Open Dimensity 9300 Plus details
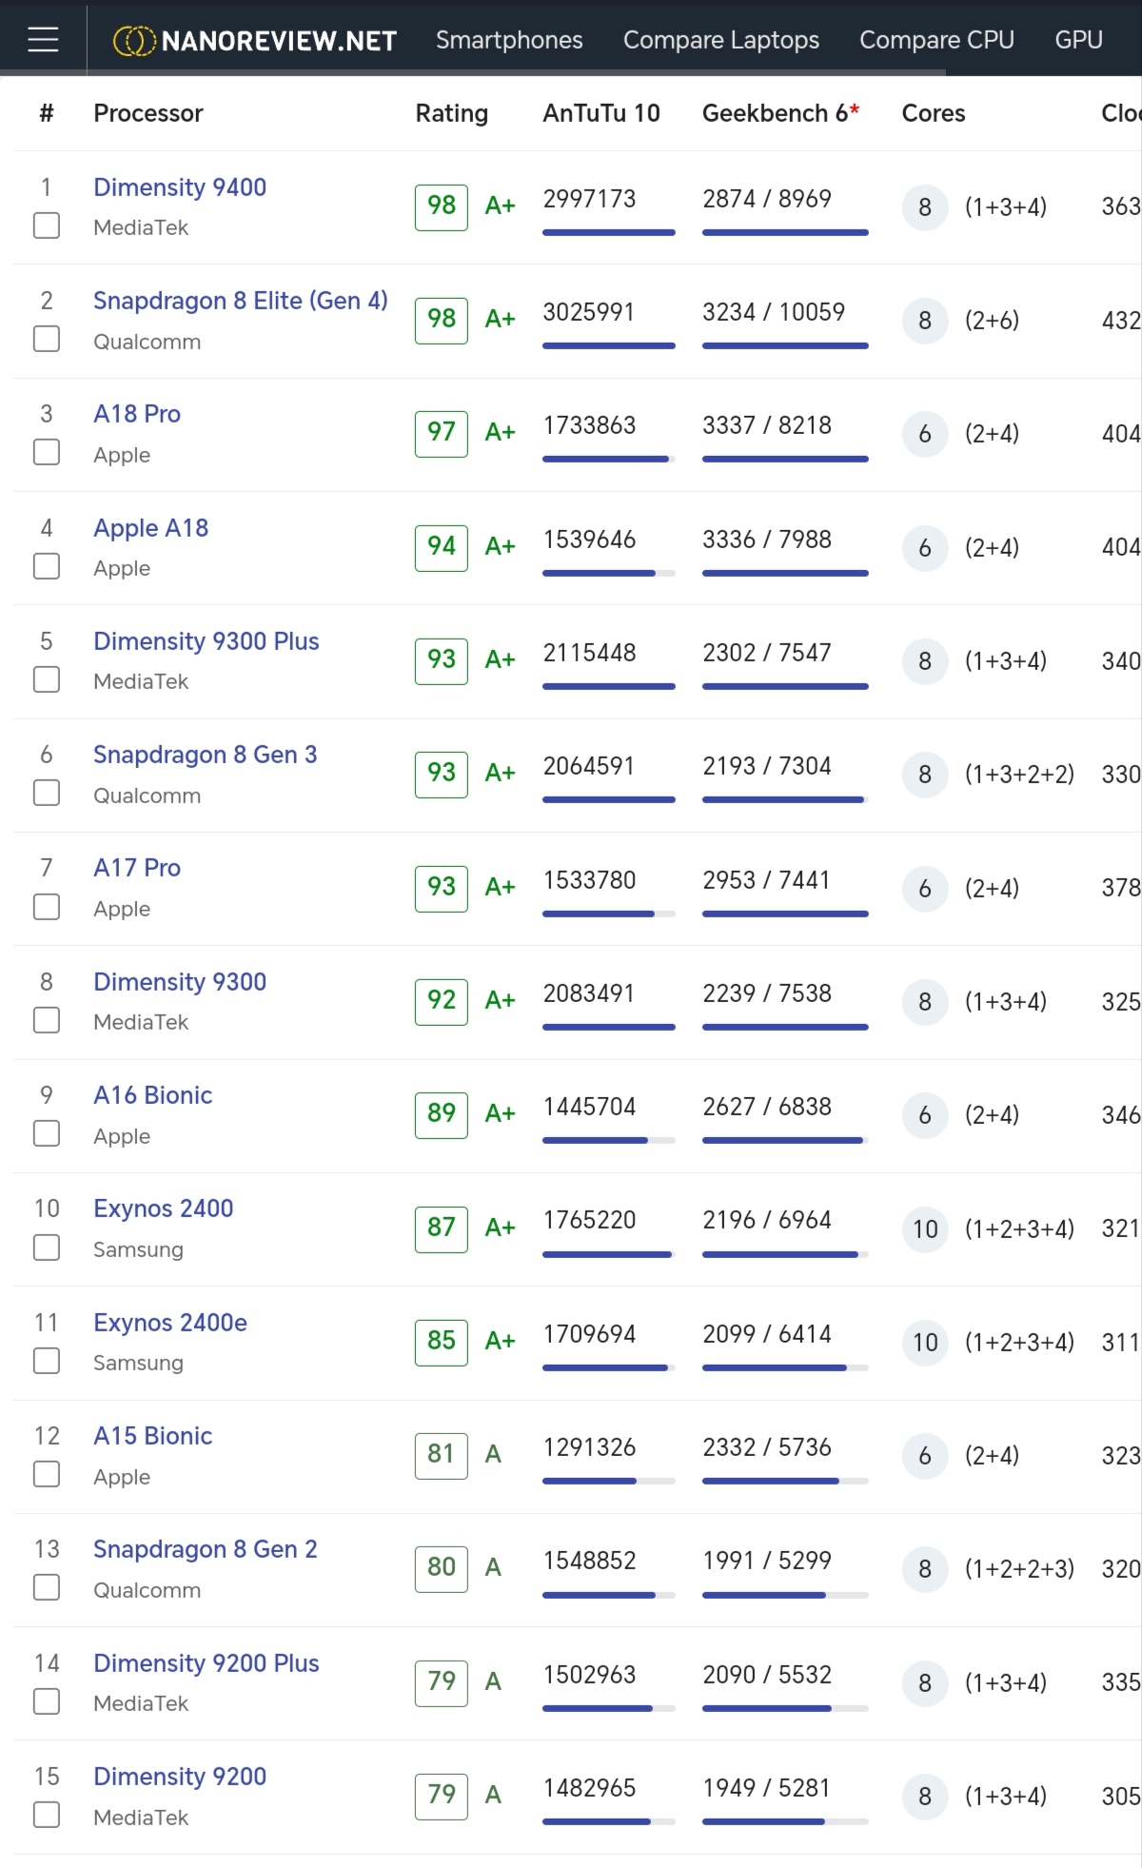Viewport: 1142px width, 1868px height. pos(207,641)
